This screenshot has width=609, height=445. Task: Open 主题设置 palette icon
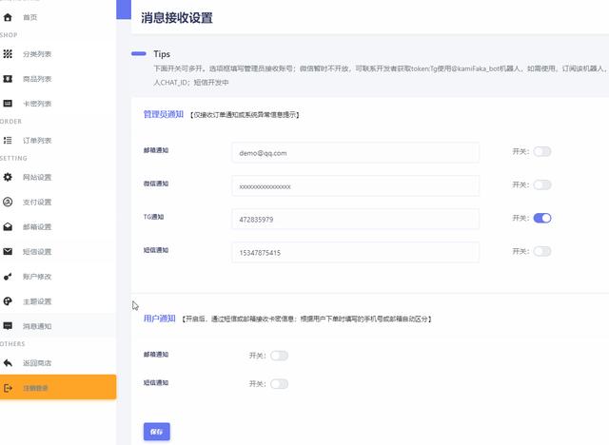coord(8,301)
